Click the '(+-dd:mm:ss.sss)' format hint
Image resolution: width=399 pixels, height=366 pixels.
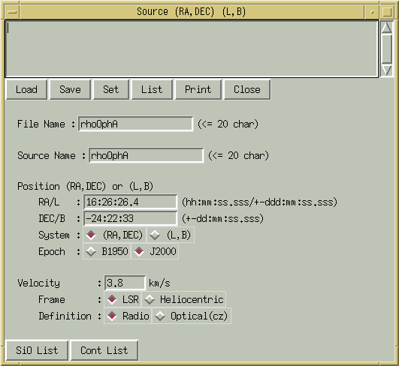[x=222, y=218]
